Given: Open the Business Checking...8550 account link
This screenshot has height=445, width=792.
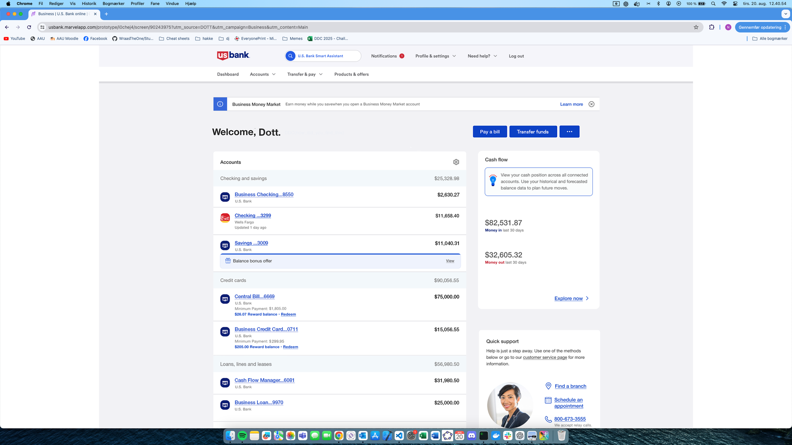Looking at the screenshot, I should pyautogui.click(x=264, y=195).
